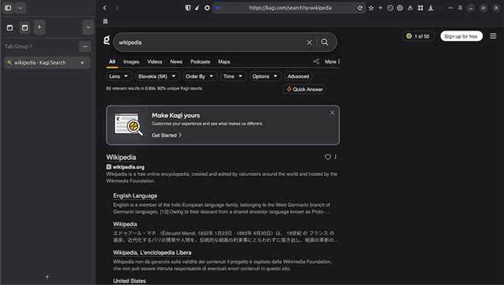Click the Kagi logo beside the search box
The image size is (504, 285).
pyautogui.click(x=107, y=40)
